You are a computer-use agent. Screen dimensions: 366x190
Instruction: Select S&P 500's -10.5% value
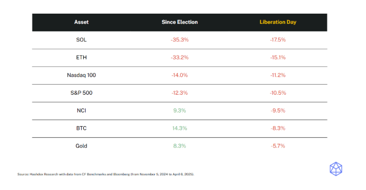coord(278,93)
